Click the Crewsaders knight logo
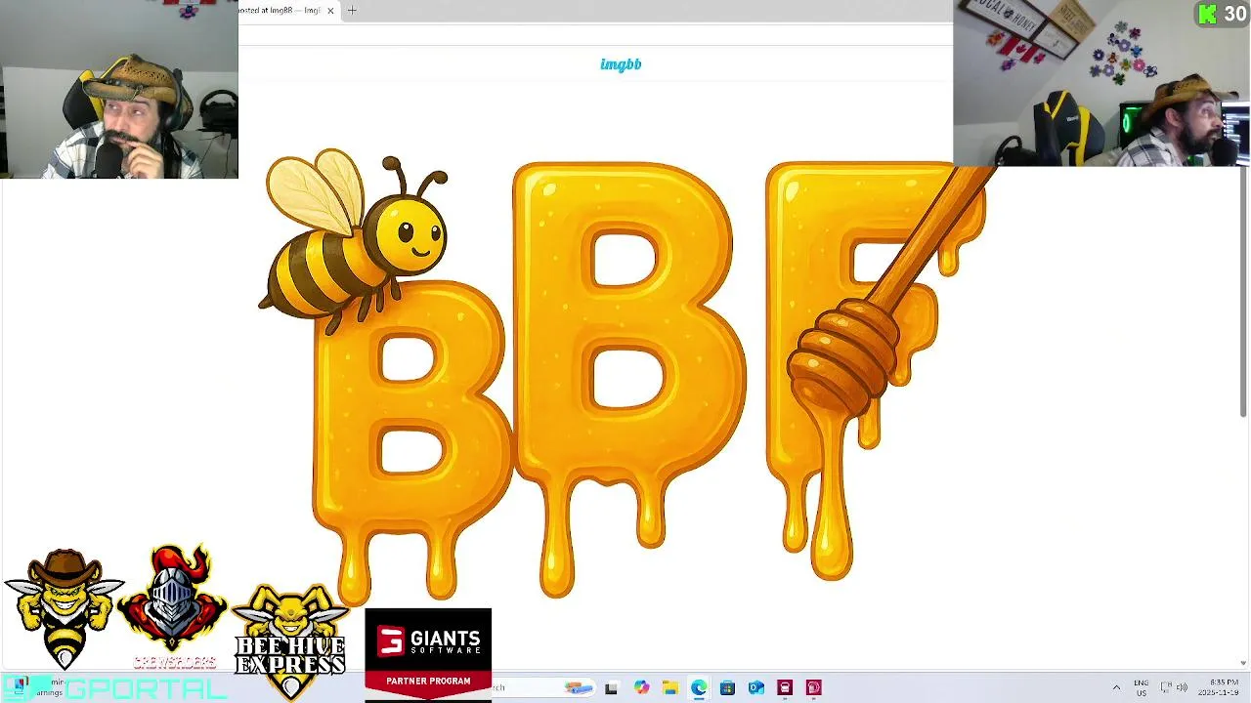This screenshot has height=703, width=1251. pyautogui.click(x=173, y=605)
